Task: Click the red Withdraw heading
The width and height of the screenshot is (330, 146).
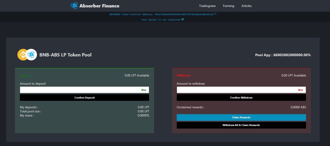Action: click(x=183, y=75)
